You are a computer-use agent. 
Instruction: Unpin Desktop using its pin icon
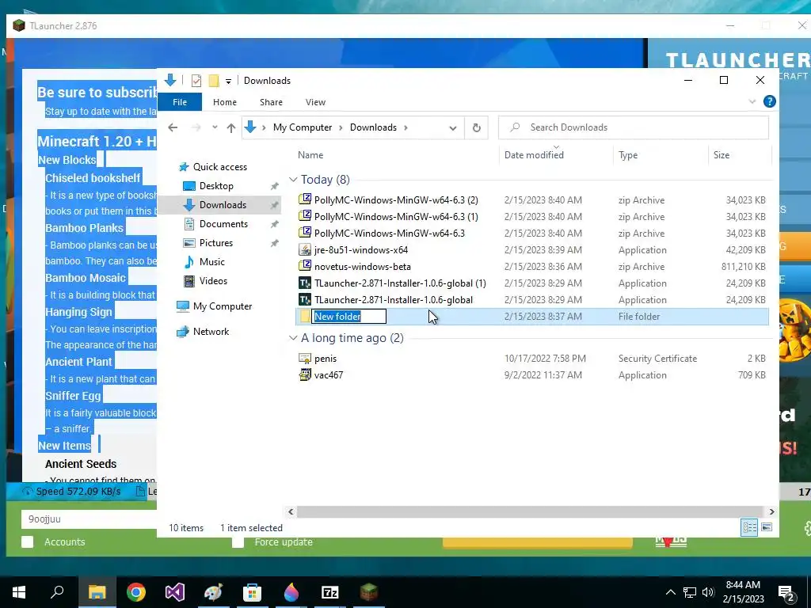pos(274,186)
